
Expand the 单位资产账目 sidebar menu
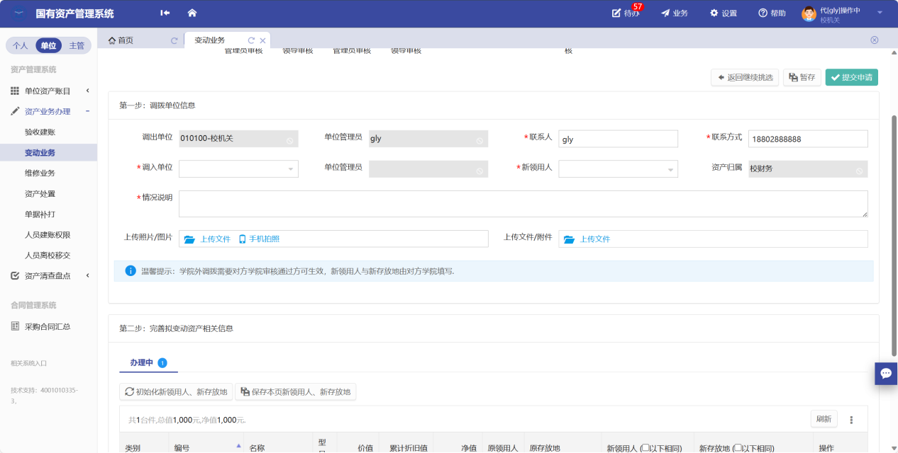point(48,91)
